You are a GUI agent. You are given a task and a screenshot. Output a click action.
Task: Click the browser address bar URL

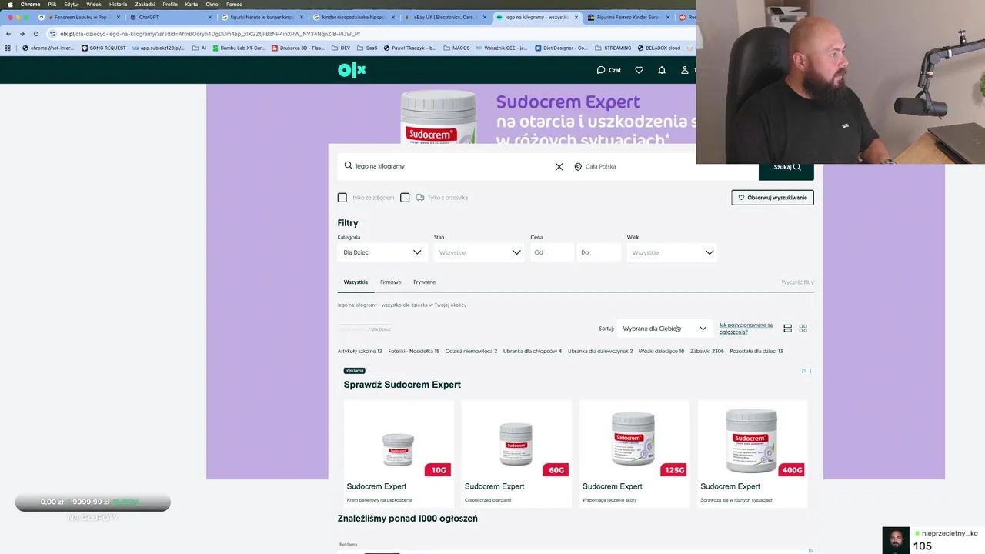pos(210,34)
